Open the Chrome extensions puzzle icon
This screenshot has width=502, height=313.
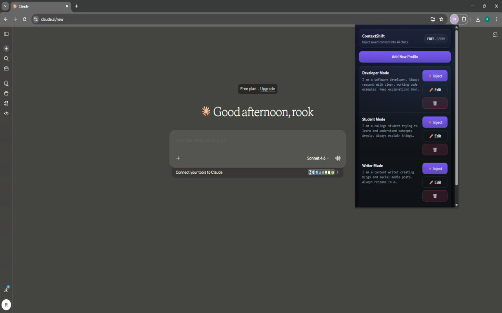pos(464,19)
